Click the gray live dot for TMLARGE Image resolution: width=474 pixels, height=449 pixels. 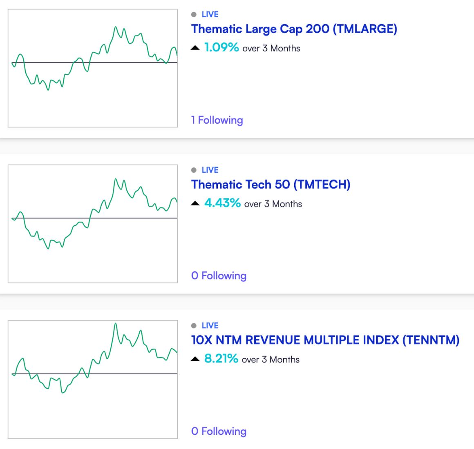(x=194, y=14)
